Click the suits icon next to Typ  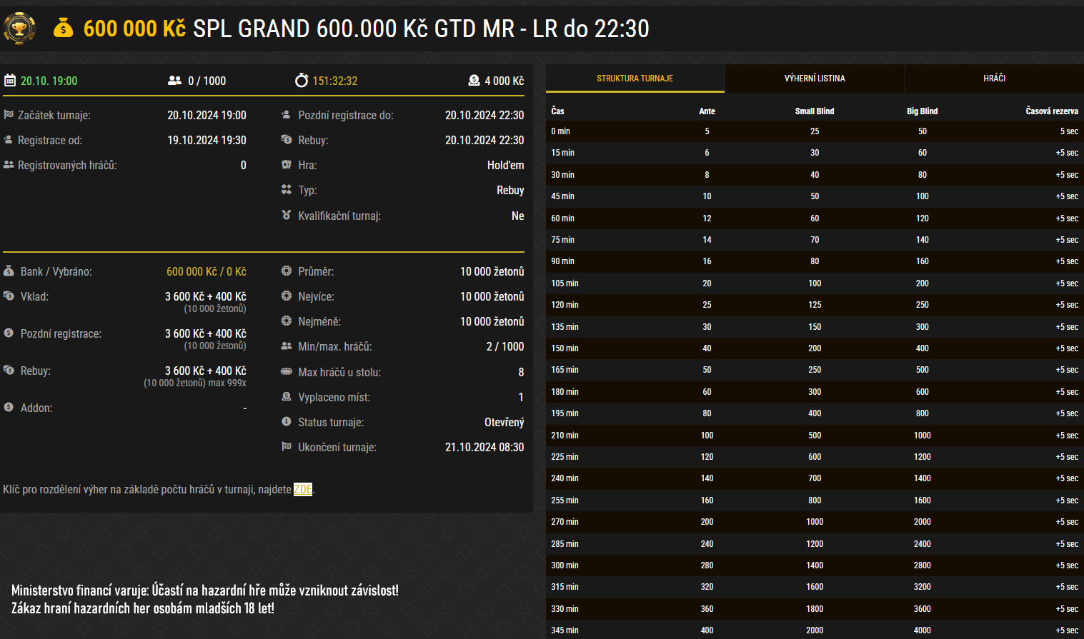coord(286,190)
